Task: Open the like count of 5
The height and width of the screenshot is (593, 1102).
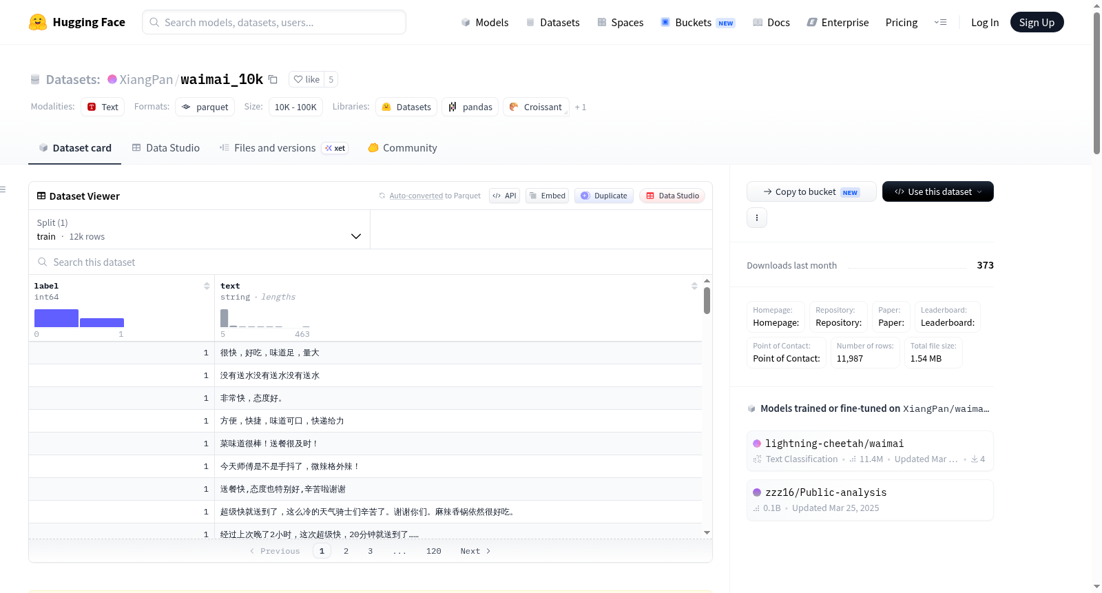Action: (331, 79)
